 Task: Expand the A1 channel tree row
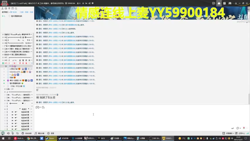pyautogui.click(x=3, y=57)
